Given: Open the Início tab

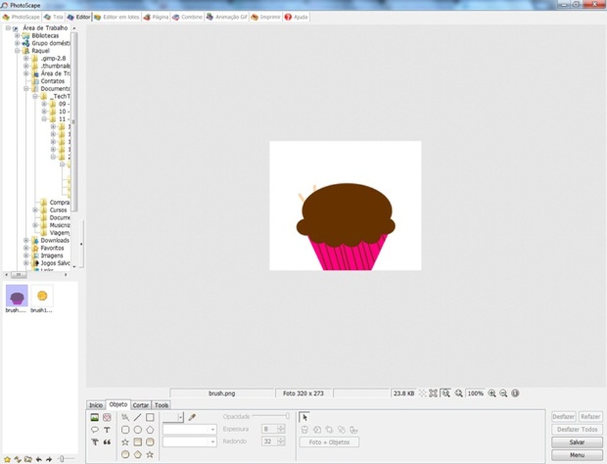Looking at the screenshot, I should point(96,405).
